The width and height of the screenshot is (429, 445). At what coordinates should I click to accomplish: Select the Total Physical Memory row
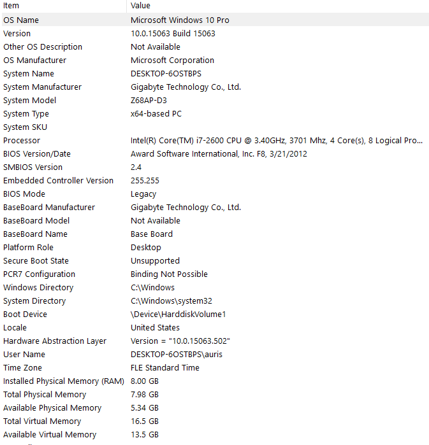tap(215, 393)
